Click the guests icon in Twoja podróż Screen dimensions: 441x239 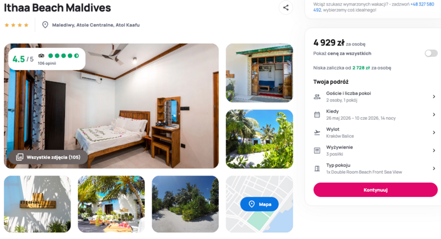(x=317, y=97)
